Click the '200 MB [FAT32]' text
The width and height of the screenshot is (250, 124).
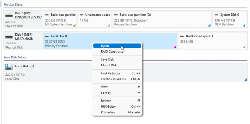pyautogui.click(x=56, y=20)
